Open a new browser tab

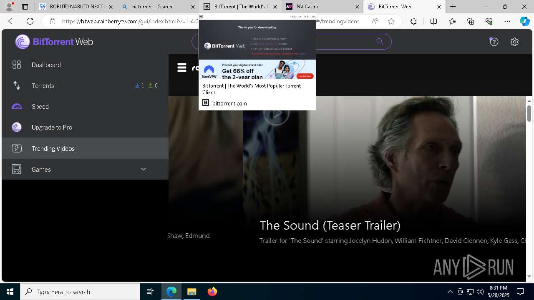[x=453, y=7]
